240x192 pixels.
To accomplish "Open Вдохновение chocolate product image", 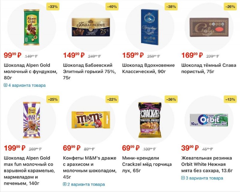I will 150,27.
